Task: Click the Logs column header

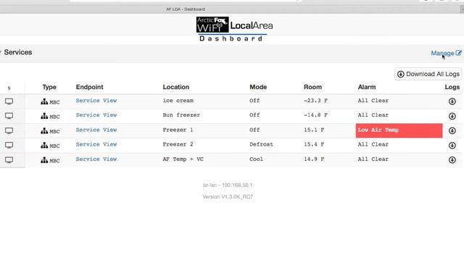Action: pyautogui.click(x=452, y=87)
